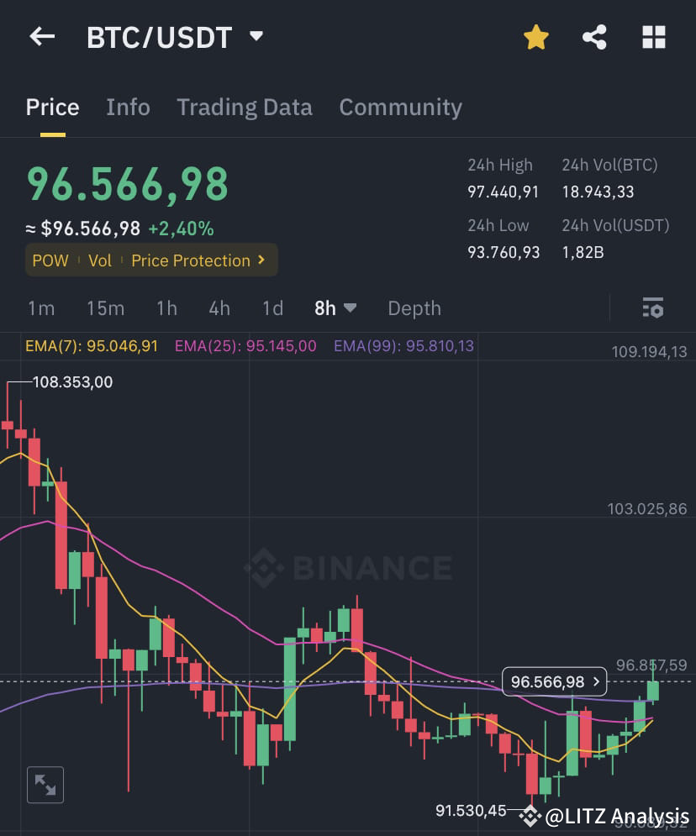
Task: Open the share icon
Action: (594, 37)
